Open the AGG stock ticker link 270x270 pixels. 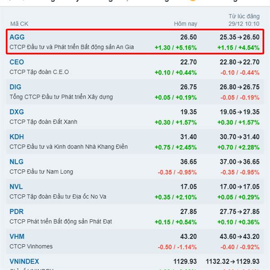pos(17,37)
